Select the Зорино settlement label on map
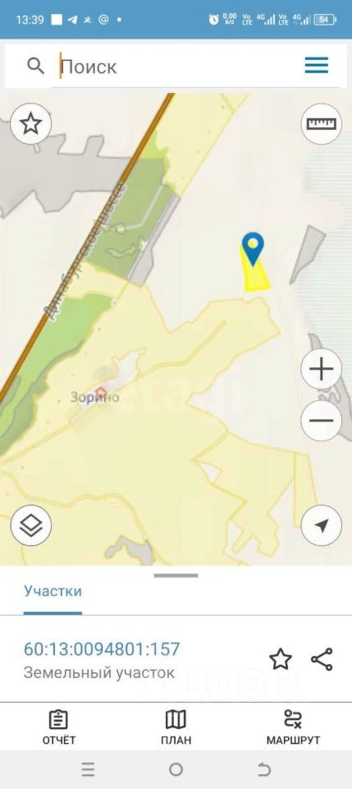Viewport: 352px width, 789px height. [x=95, y=397]
